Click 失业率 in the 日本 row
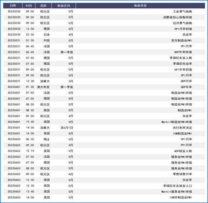This screenshot has height=203, width=208. [187, 35]
